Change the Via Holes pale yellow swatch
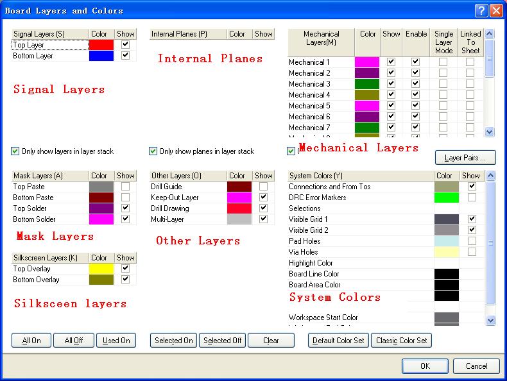This screenshot has width=507, height=381. click(x=447, y=252)
